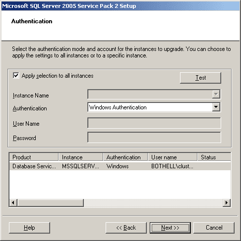Go to previous page with Back
The width and height of the screenshot is (241, 241).
tap(126, 228)
